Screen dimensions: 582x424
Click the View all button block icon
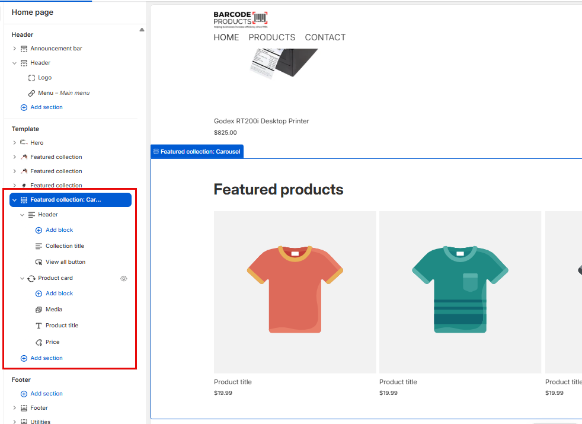coord(39,262)
